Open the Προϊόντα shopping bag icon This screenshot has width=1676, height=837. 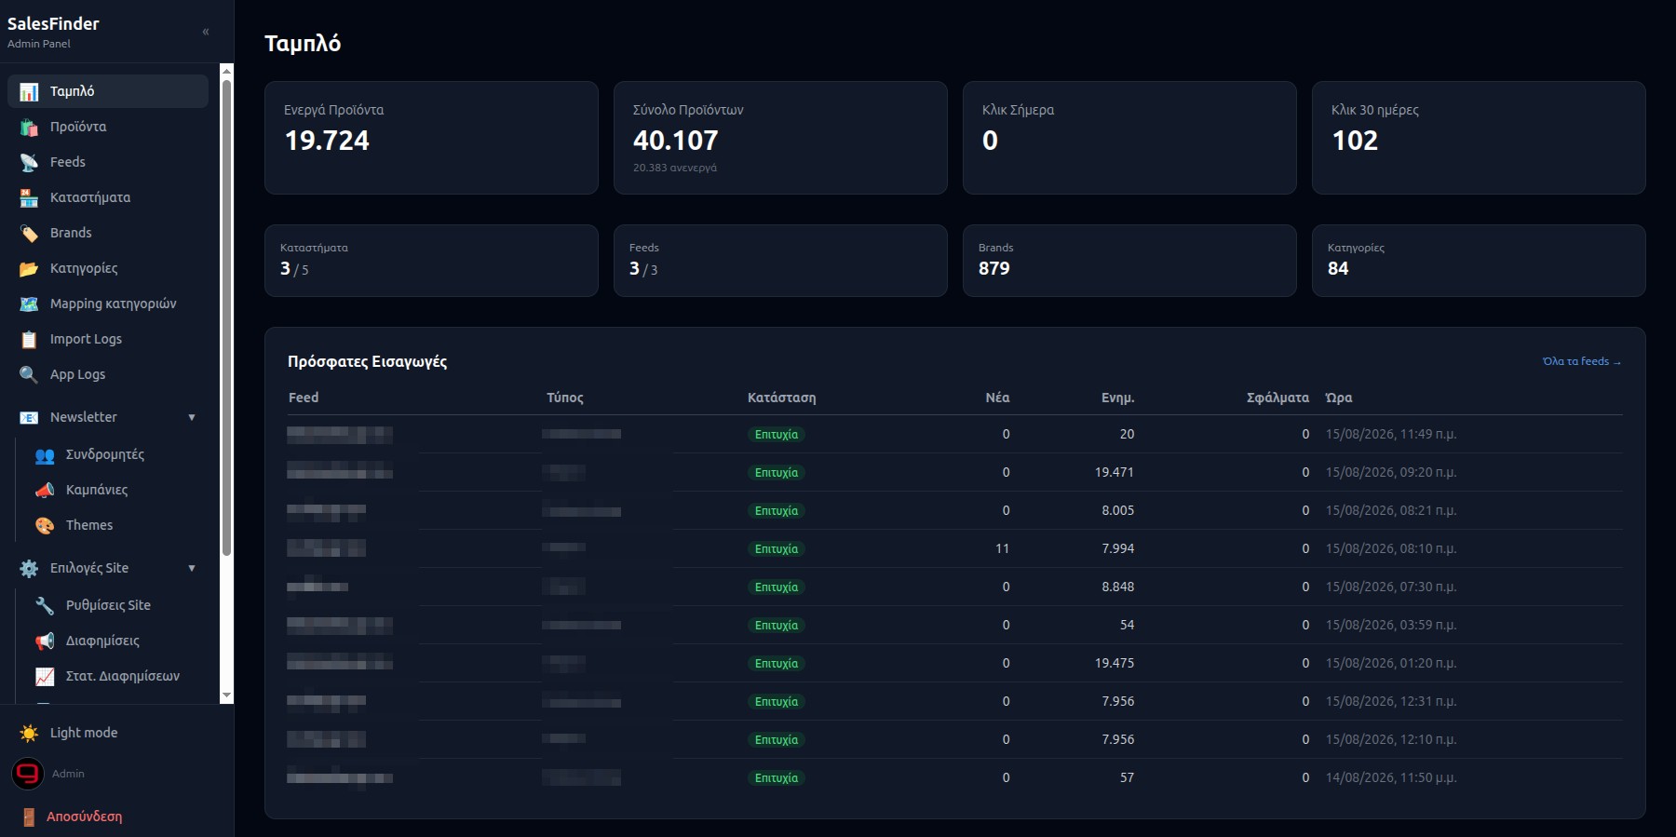coord(29,128)
